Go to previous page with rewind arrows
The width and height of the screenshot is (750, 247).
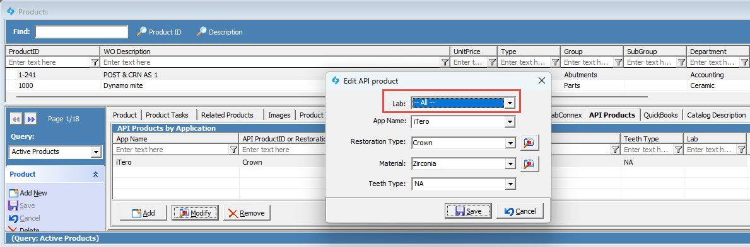tap(16, 119)
